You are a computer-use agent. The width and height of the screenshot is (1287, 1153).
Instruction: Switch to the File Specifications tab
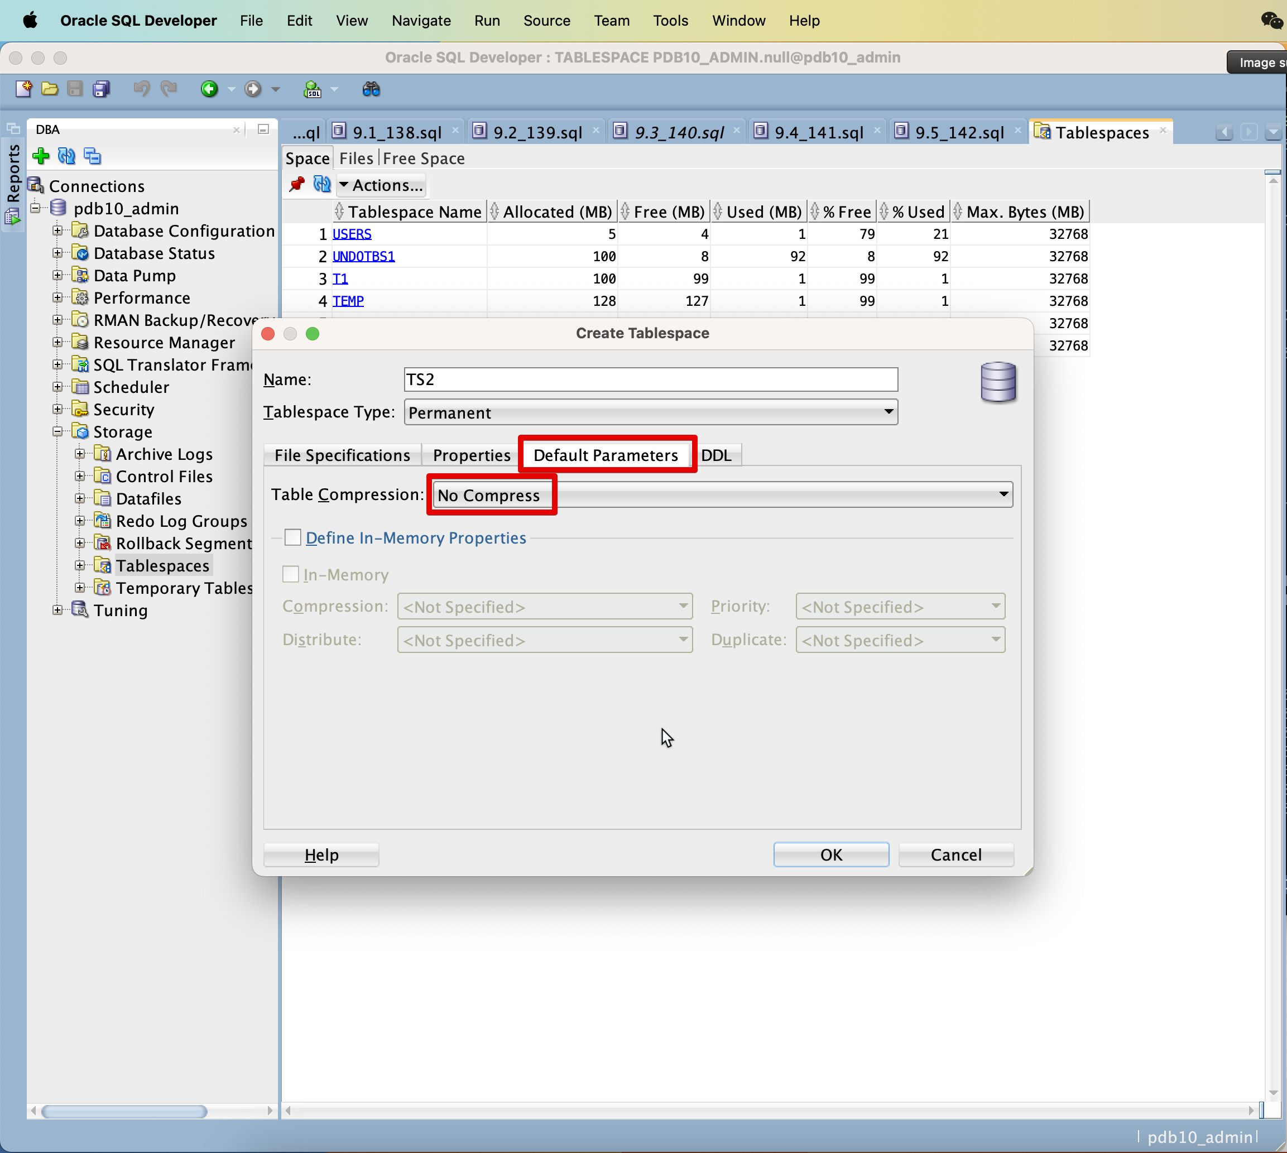(x=342, y=455)
